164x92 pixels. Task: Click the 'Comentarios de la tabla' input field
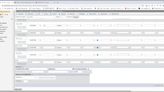tap(30, 72)
